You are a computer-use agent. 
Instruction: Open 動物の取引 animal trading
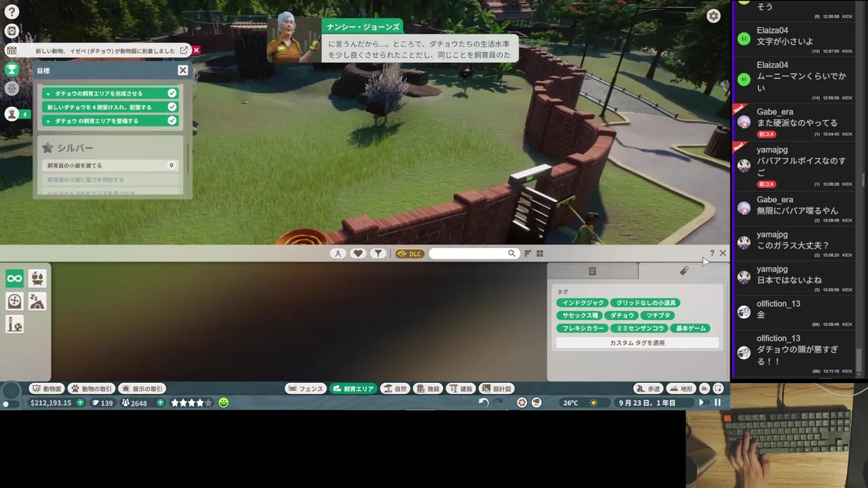(x=92, y=389)
